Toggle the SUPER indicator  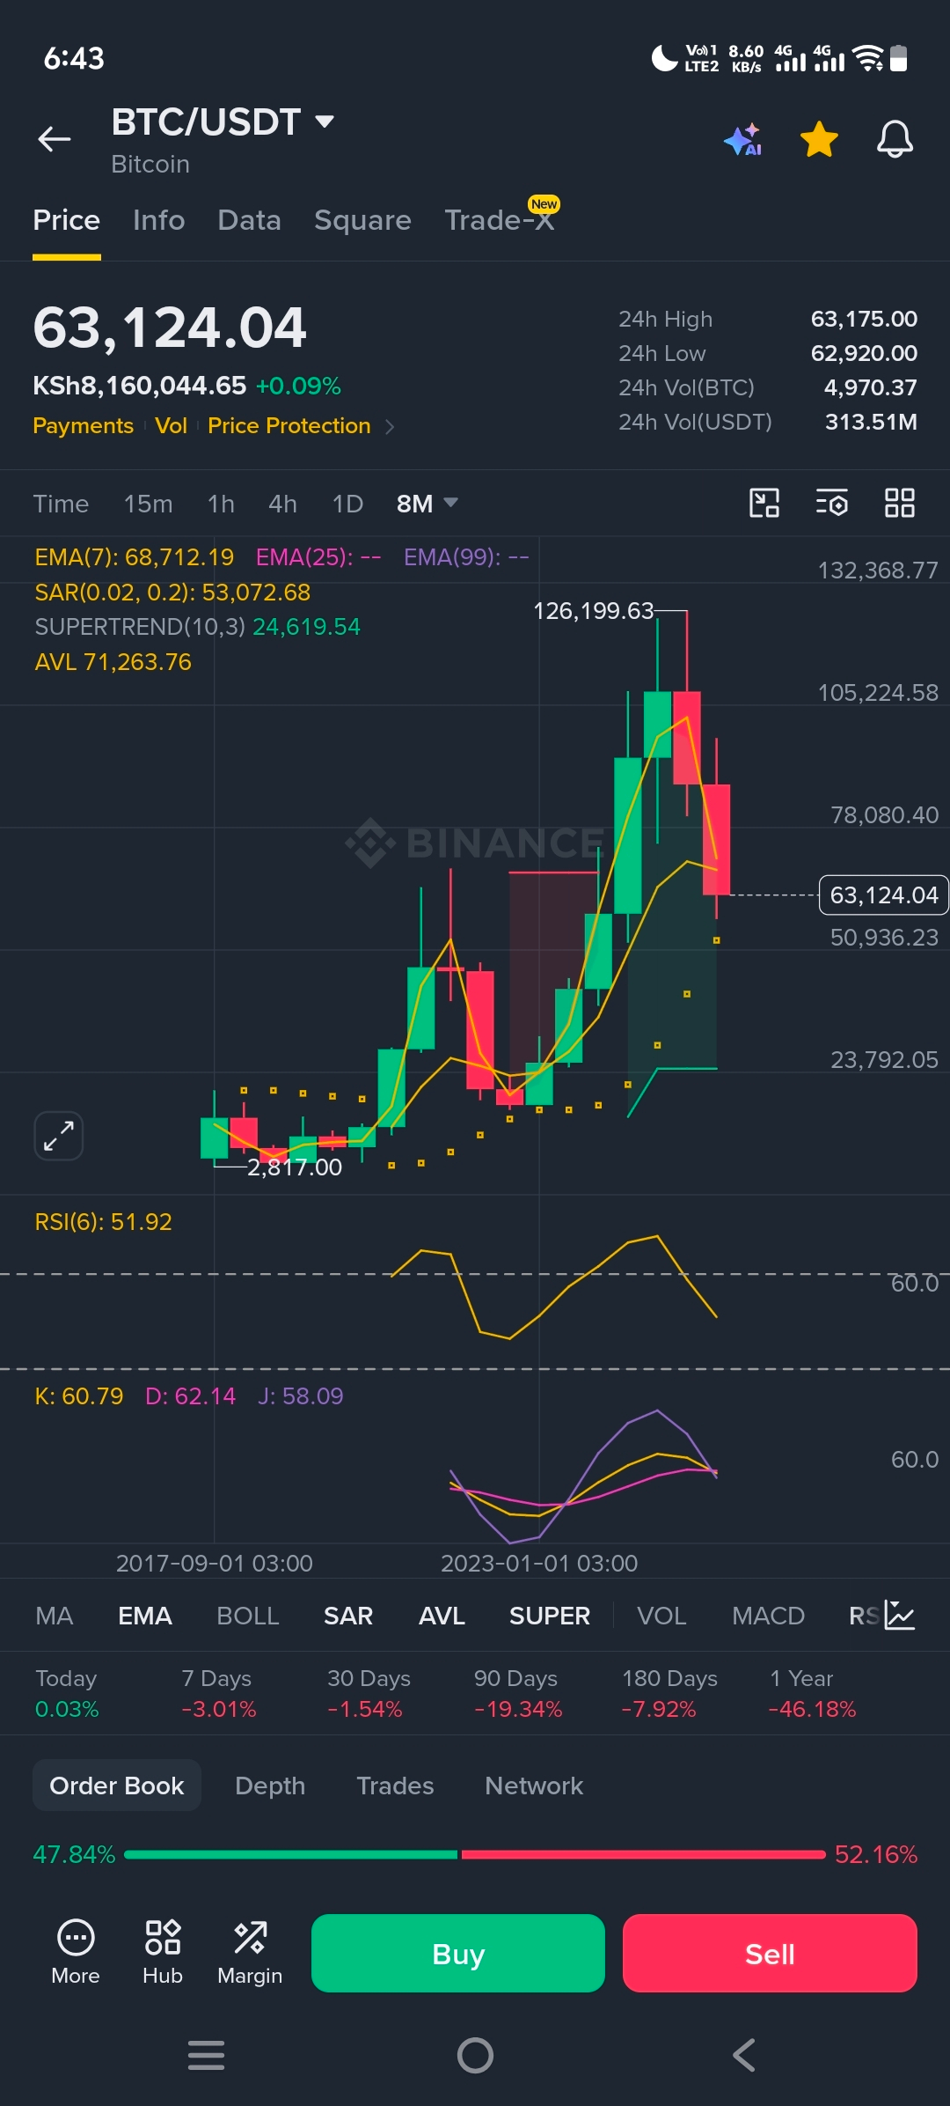click(x=550, y=1616)
